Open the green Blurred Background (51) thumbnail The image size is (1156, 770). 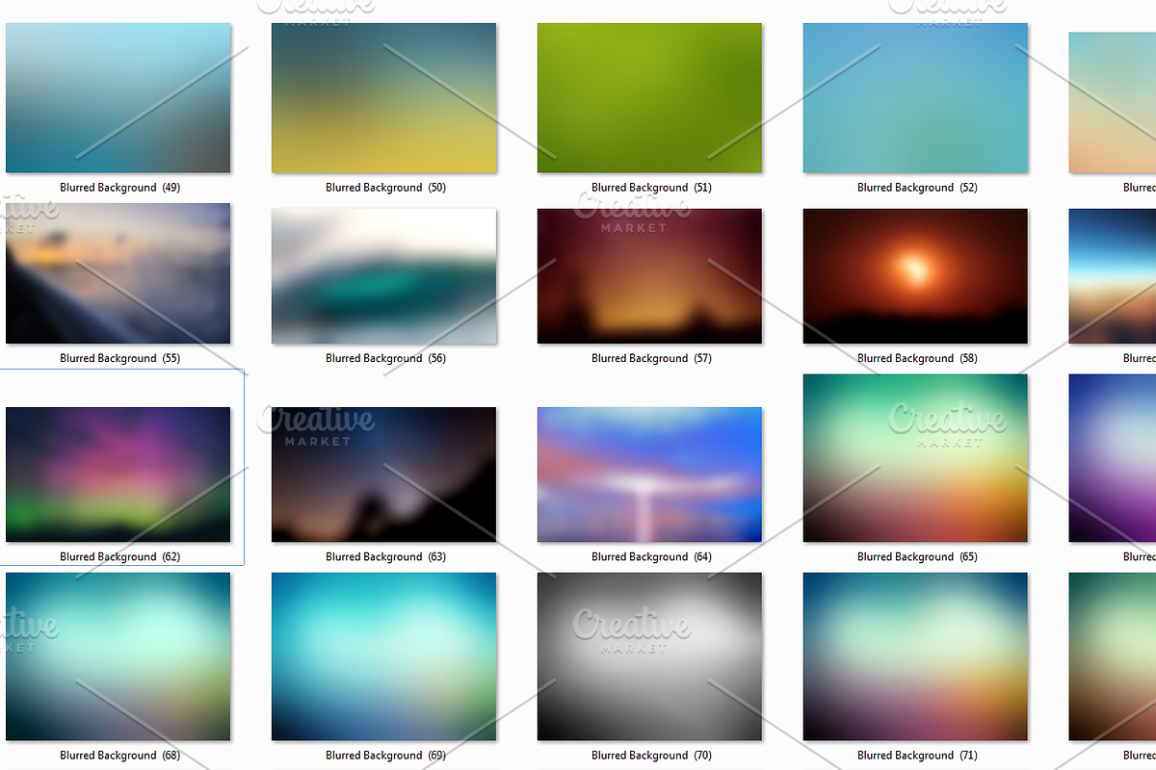tap(650, 98)
